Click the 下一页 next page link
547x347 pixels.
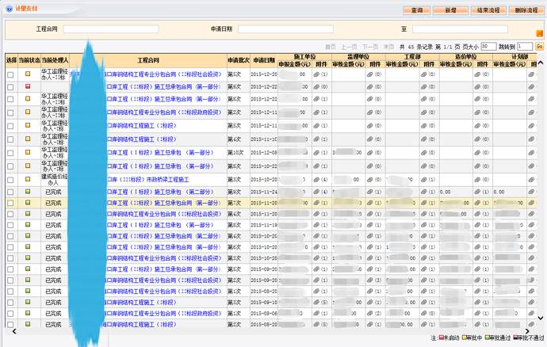click(370, 47)
